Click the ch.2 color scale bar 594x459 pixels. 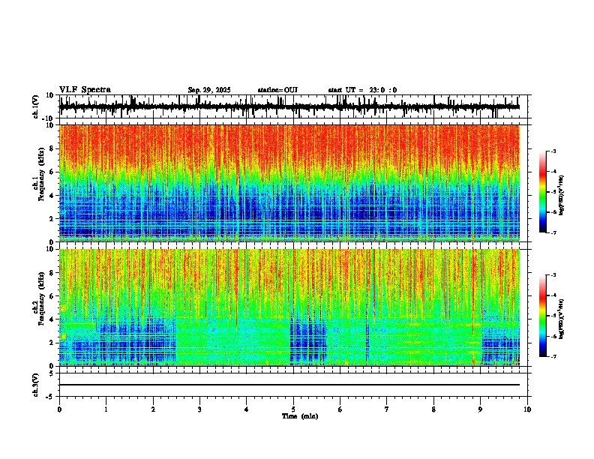click(x=543, y=316)
